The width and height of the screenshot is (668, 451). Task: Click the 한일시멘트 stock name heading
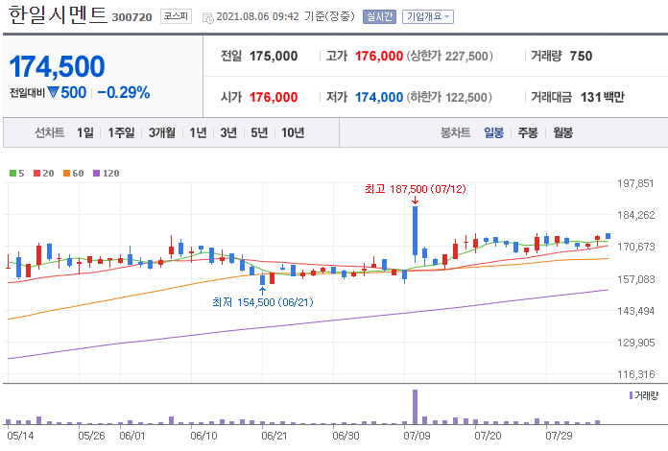click(57, 15)
